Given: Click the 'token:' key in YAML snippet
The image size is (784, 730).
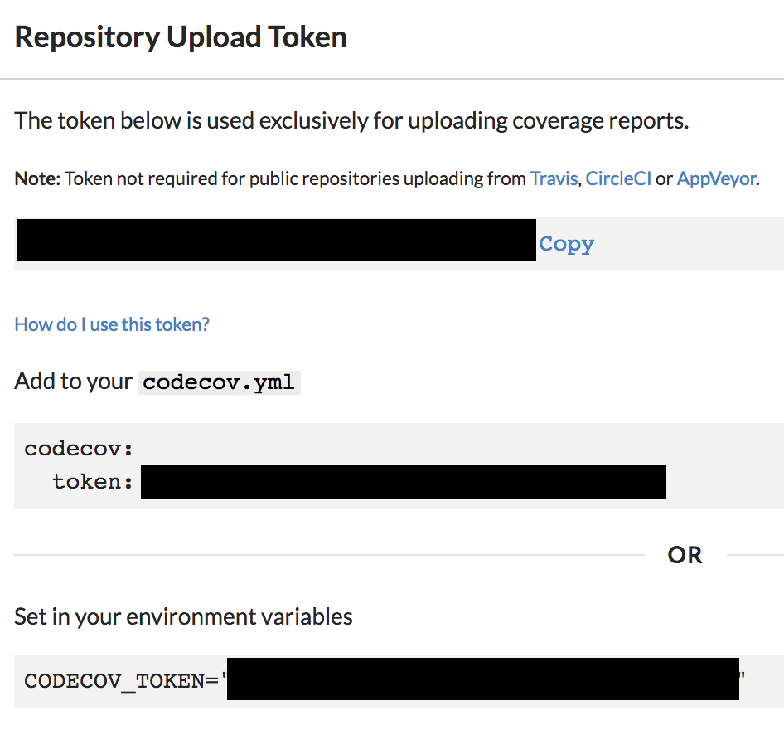Looking at the screenshot, I should (93, 482).
